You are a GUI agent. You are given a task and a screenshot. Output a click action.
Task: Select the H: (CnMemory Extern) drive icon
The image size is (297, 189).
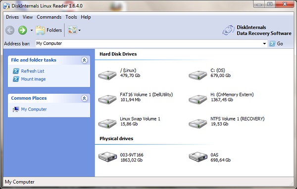pos(198,99)
